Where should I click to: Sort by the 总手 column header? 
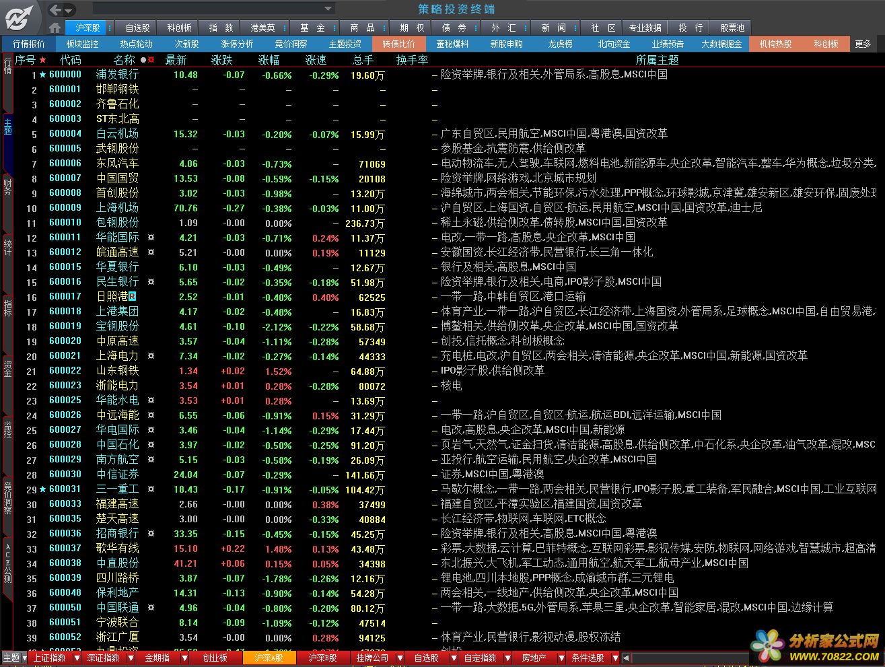point(363,60)
